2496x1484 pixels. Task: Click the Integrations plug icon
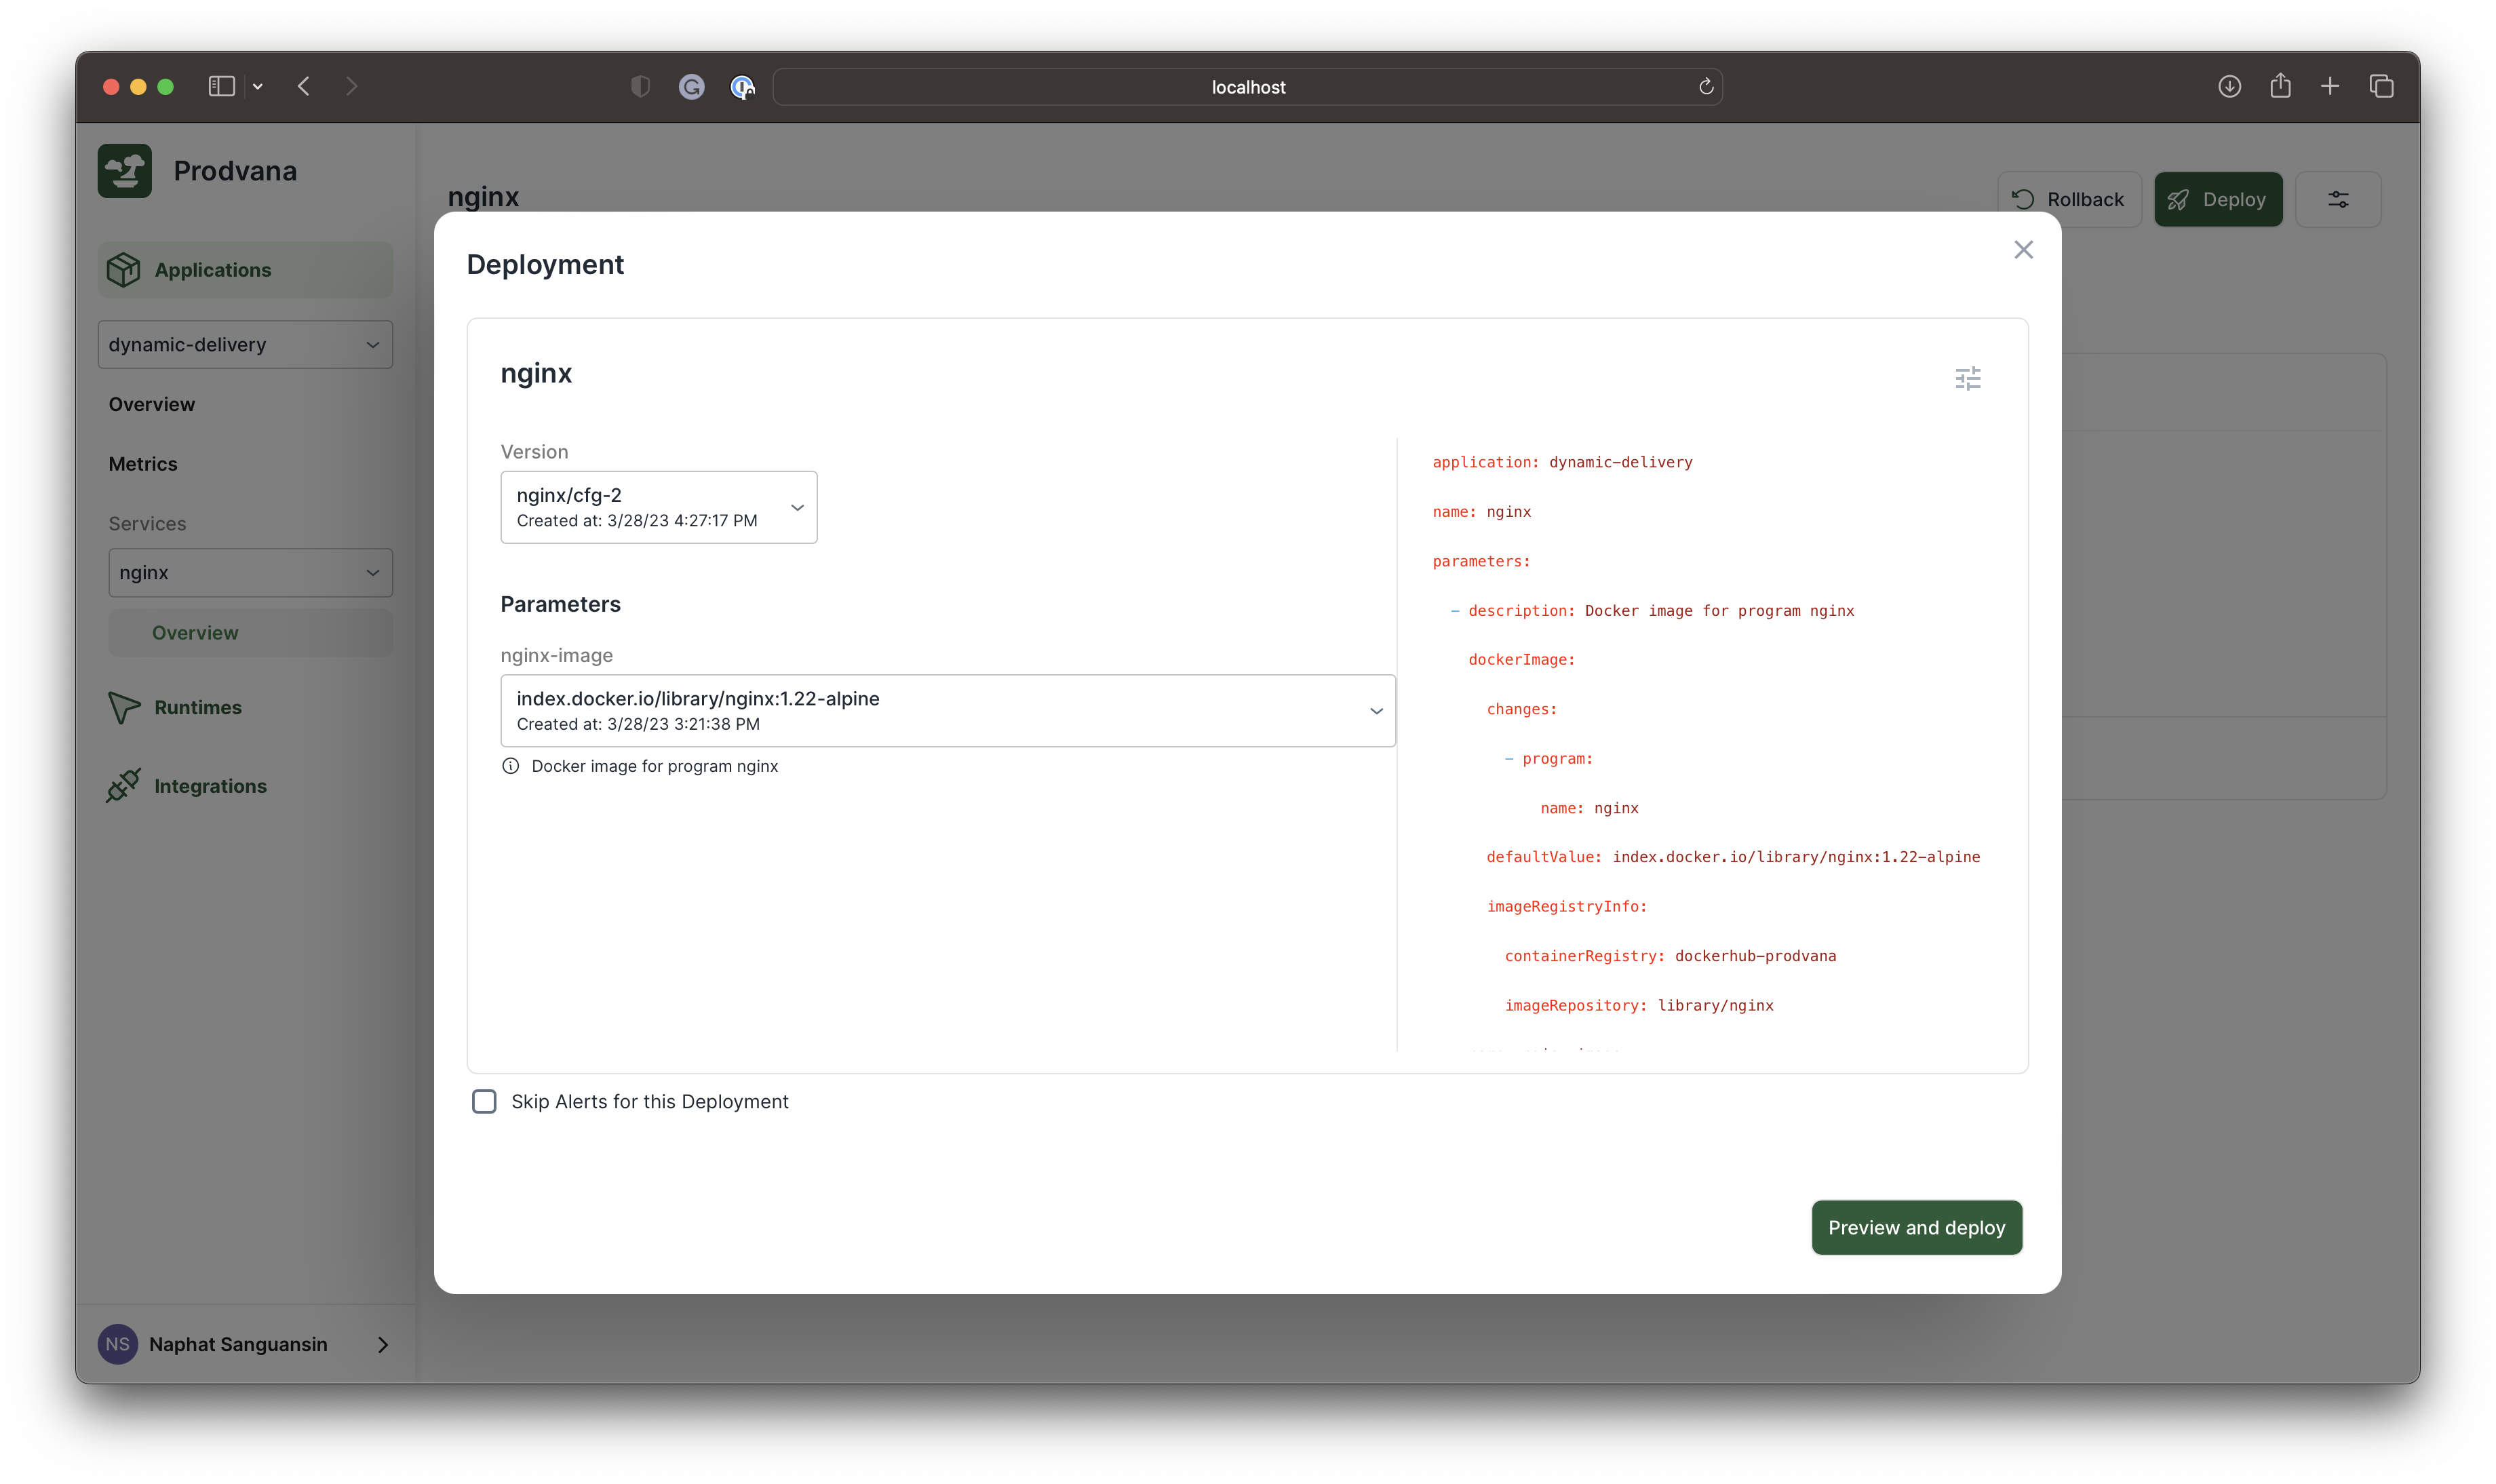coord(124,786)
